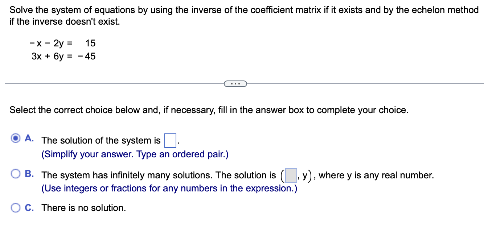Image resolution: width=484 pixels, height=240 pixels.
Task: Click the equation '3x + 6y = -45'
Action: 63,56
